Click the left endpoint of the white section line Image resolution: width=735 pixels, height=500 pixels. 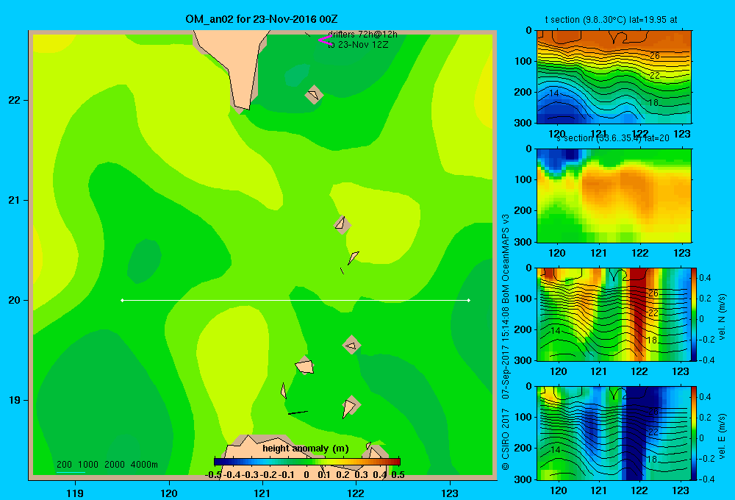coord(122,300)
